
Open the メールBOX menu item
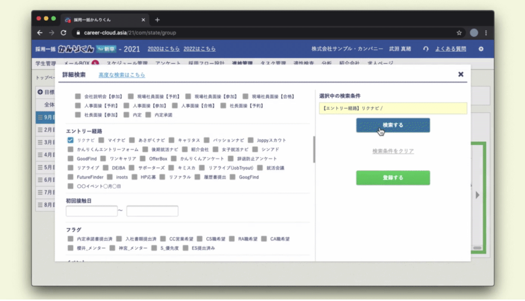pyautogui.click(x=77, y=63)
